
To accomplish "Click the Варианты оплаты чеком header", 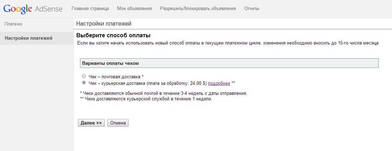I will pos(229,63).
